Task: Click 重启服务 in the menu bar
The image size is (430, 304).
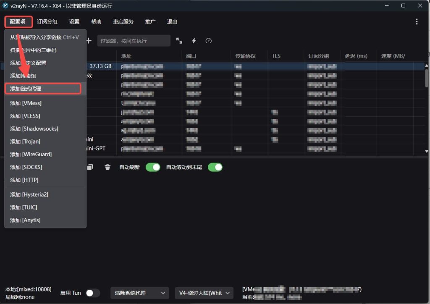Action: [x=123, y=22]
